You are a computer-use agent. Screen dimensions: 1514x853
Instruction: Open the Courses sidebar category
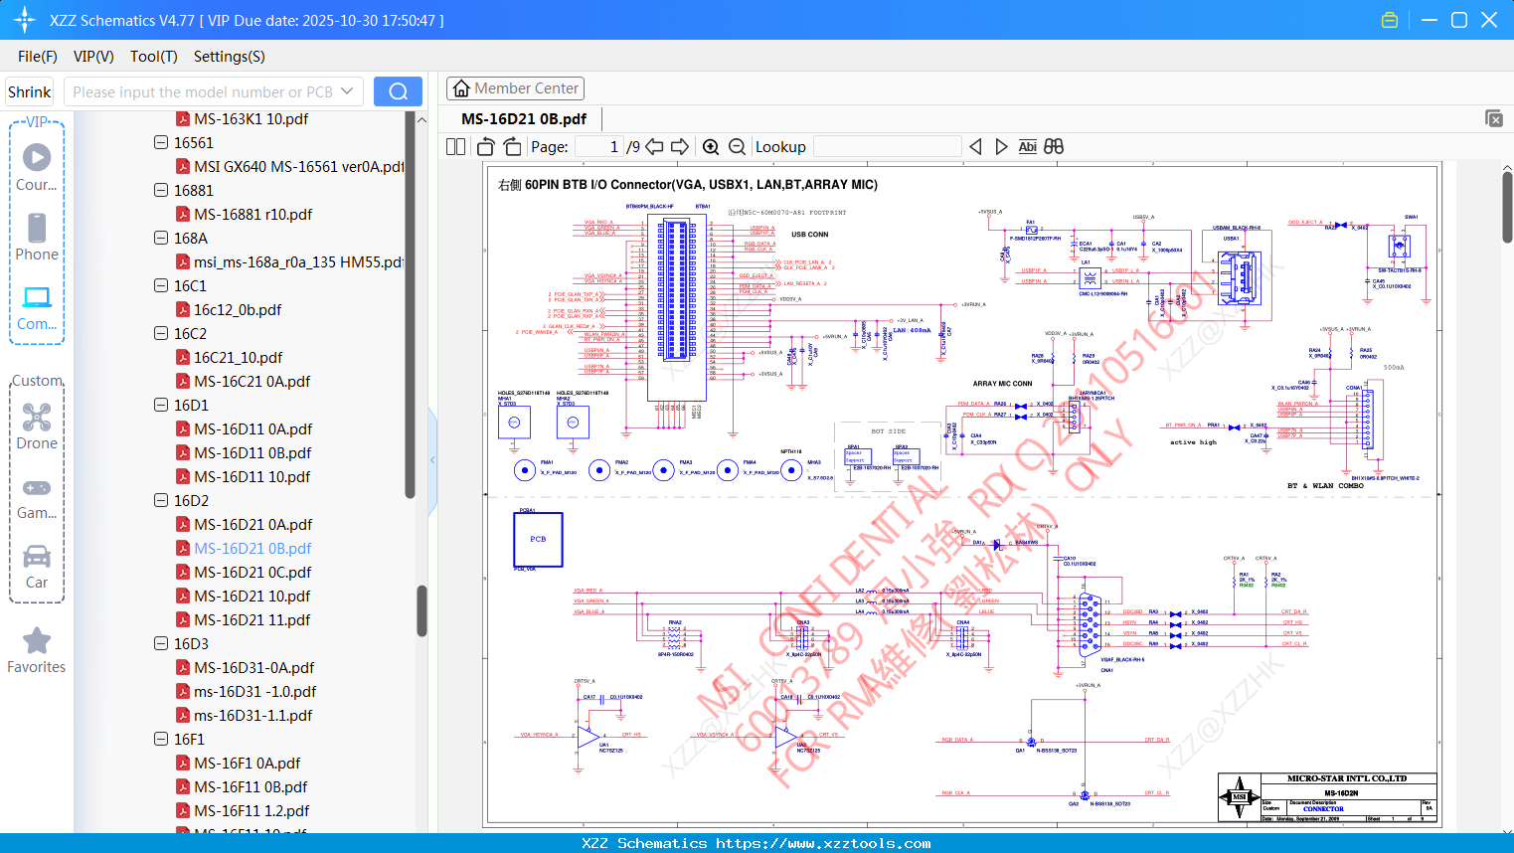(x=37, y=167)
